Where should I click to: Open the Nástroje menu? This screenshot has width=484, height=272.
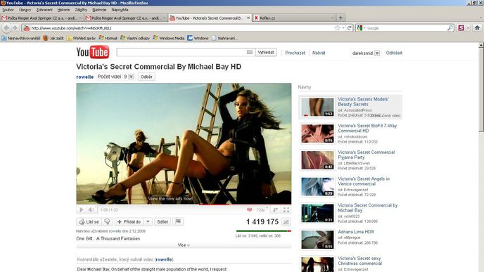coord(99,10)
